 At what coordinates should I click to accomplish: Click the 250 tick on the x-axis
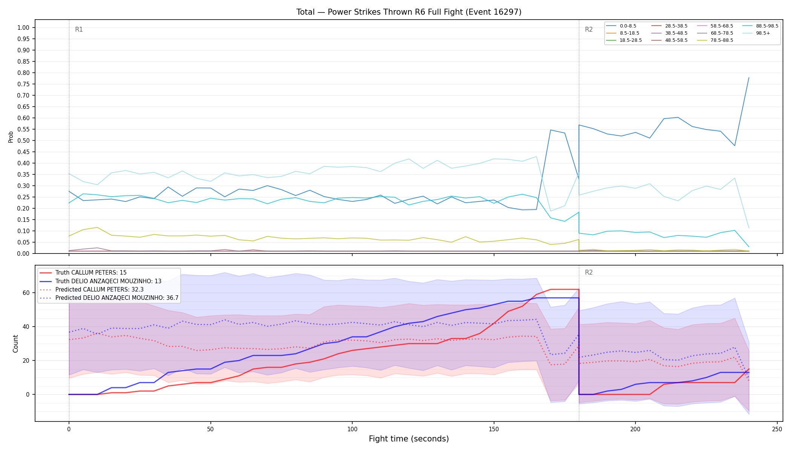click(777, 429)
